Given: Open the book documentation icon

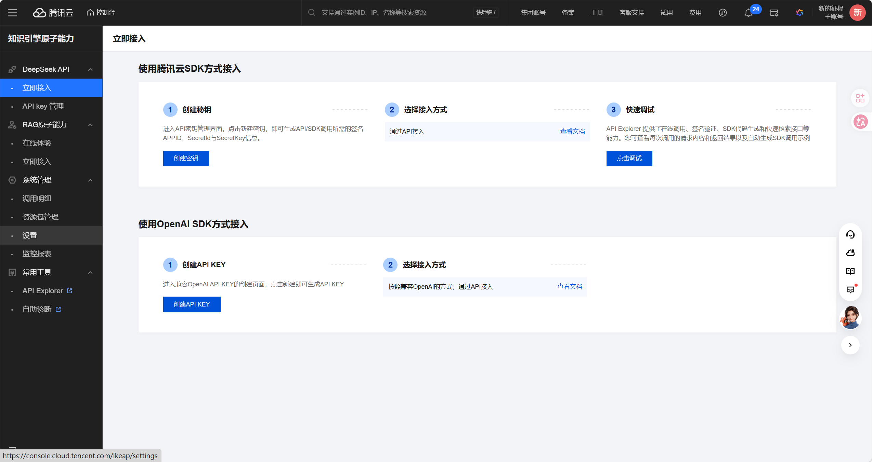Looking at the screenshot, I should coord(850,271).
